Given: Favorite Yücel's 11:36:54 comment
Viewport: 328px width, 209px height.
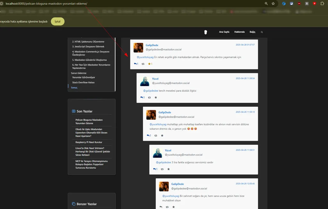Looking at the screenshot, I should (156, 97).
